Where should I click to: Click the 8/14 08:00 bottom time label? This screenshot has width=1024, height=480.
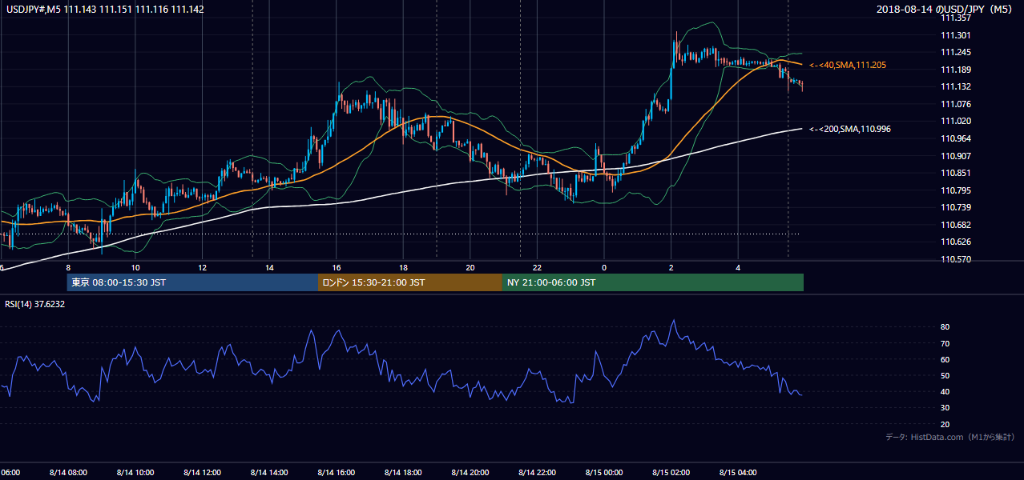(68, 472)
